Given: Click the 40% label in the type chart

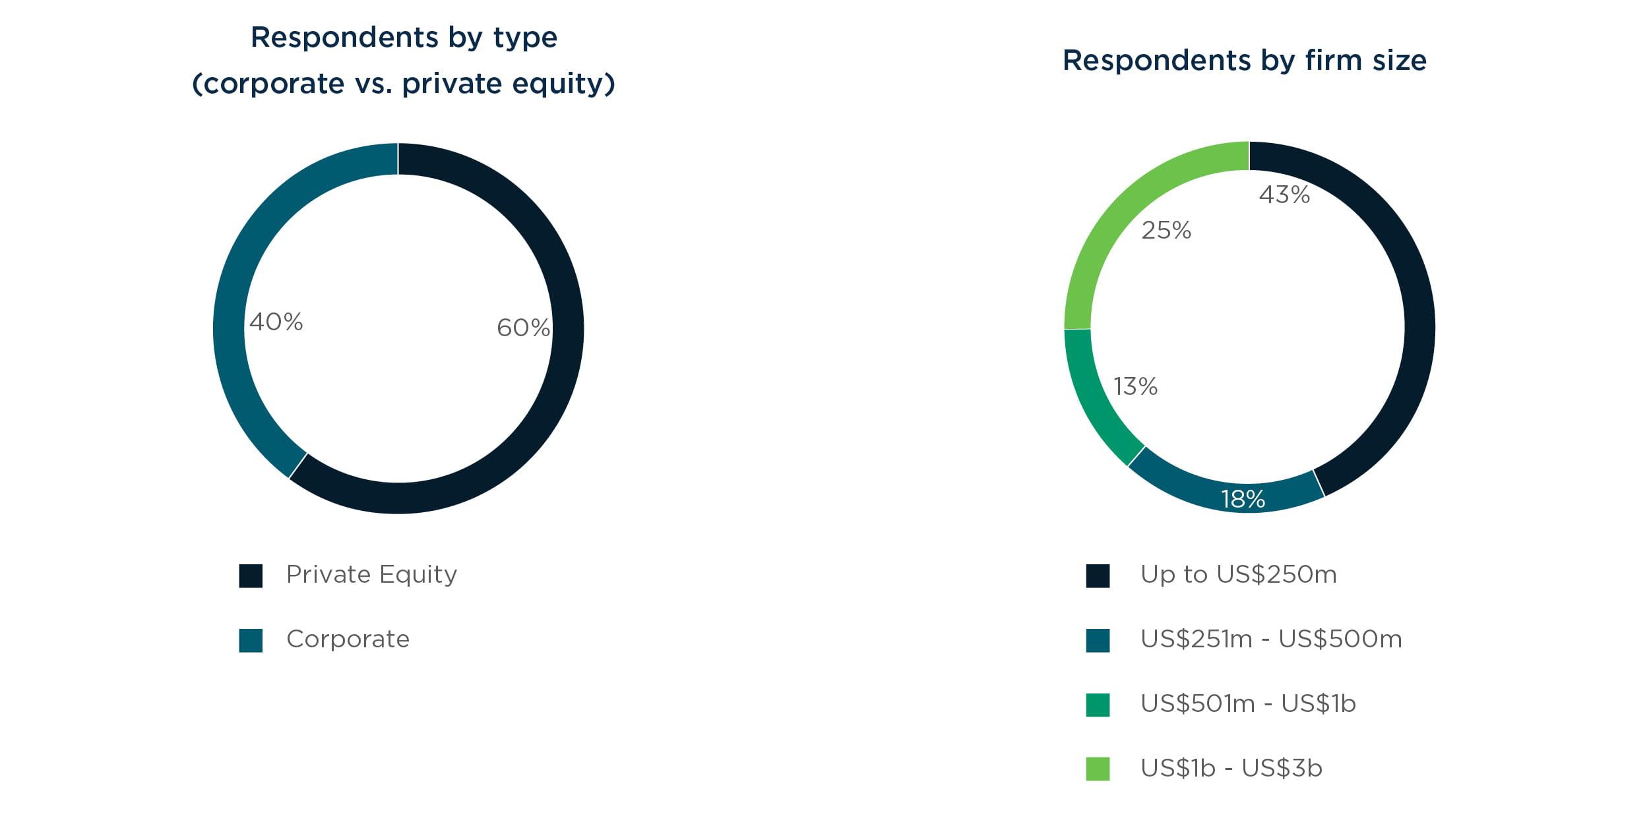Looking at the screenshot, I should click(276, 322).
